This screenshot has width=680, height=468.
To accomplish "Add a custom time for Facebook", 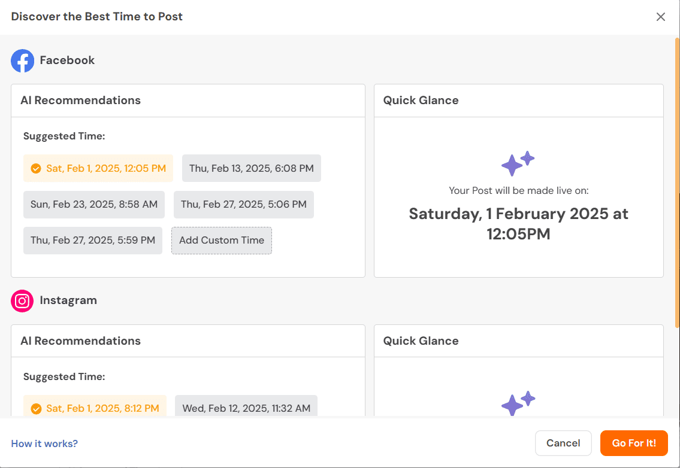I will [221, 241].
